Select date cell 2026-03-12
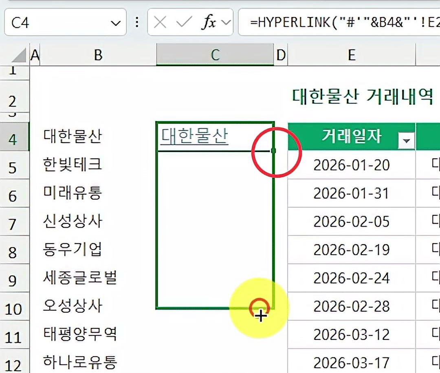 coord(352,335)
